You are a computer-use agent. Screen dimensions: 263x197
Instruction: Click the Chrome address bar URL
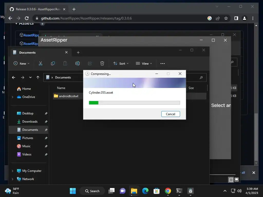(x=86, y=18)
